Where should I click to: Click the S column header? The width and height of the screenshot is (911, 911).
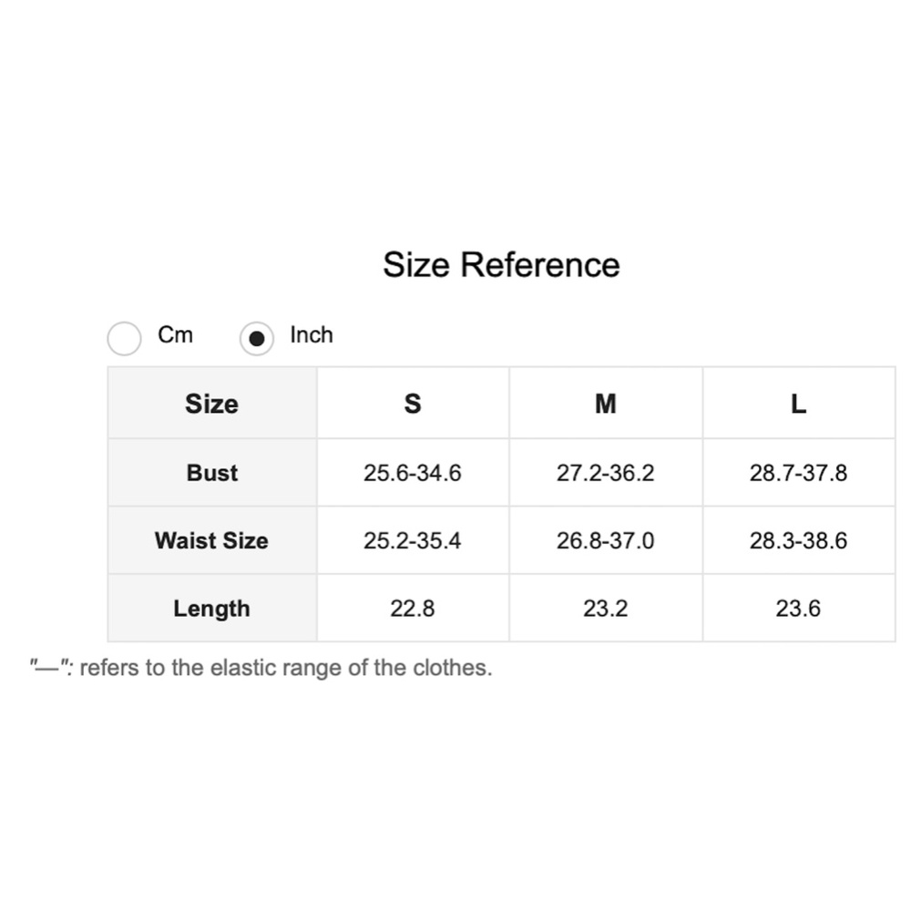[413, 404]
